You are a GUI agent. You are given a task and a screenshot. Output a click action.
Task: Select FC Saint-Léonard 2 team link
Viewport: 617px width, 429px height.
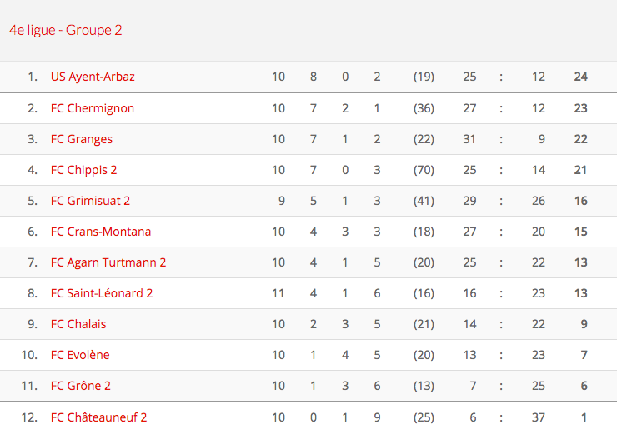[x=102, y=293]
